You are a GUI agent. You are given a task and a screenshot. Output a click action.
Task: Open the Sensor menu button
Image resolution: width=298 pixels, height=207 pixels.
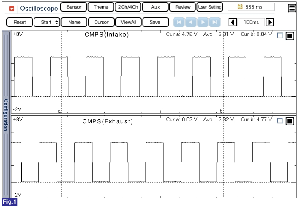(x=74, y=7)
